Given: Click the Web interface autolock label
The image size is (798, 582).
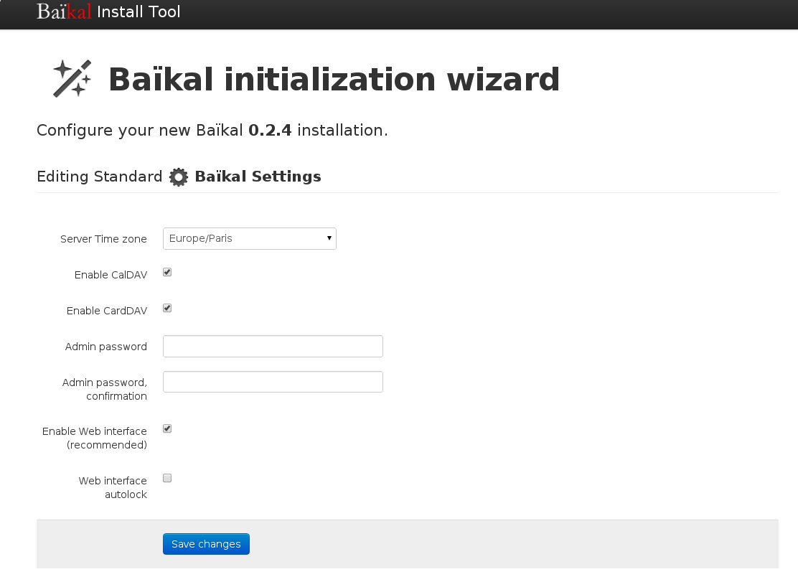Looking at the screenshot, I should point(113,487).
